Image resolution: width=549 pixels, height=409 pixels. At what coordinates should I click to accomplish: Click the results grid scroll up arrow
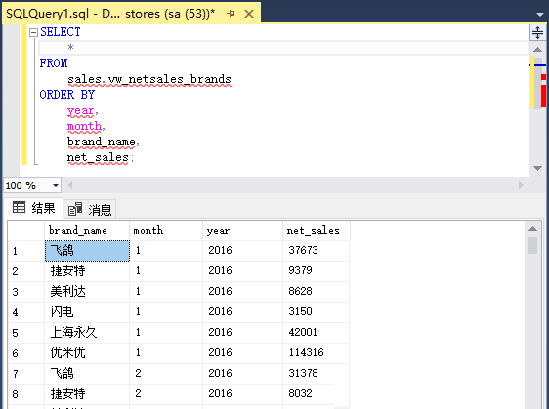533,229
